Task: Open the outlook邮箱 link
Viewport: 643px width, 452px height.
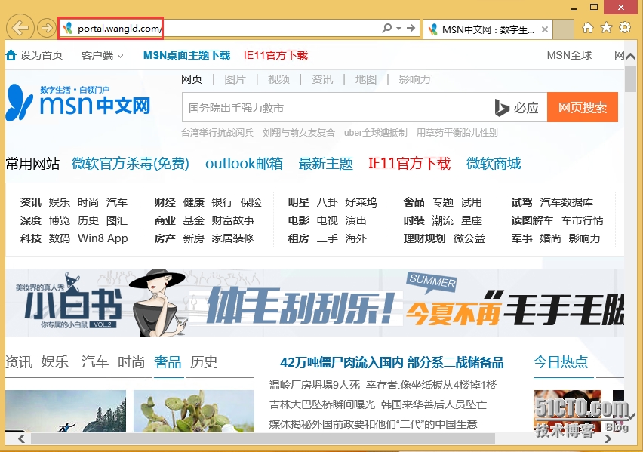Action: point(244,163)
